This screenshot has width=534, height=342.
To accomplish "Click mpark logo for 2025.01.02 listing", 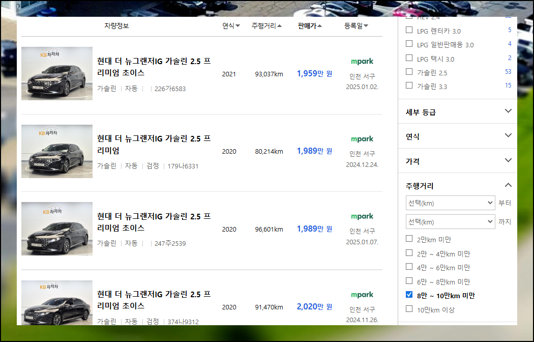I will click(x=362, y=62).
